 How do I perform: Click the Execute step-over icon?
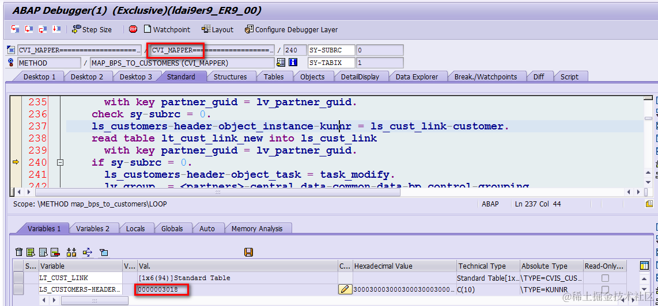pos(29,29)
